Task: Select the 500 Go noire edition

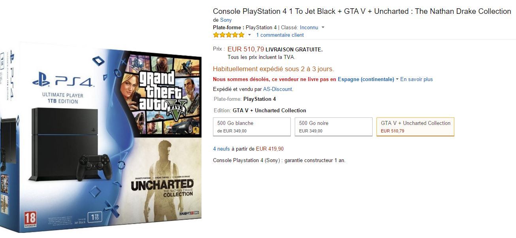Action: tap(333, 127)
